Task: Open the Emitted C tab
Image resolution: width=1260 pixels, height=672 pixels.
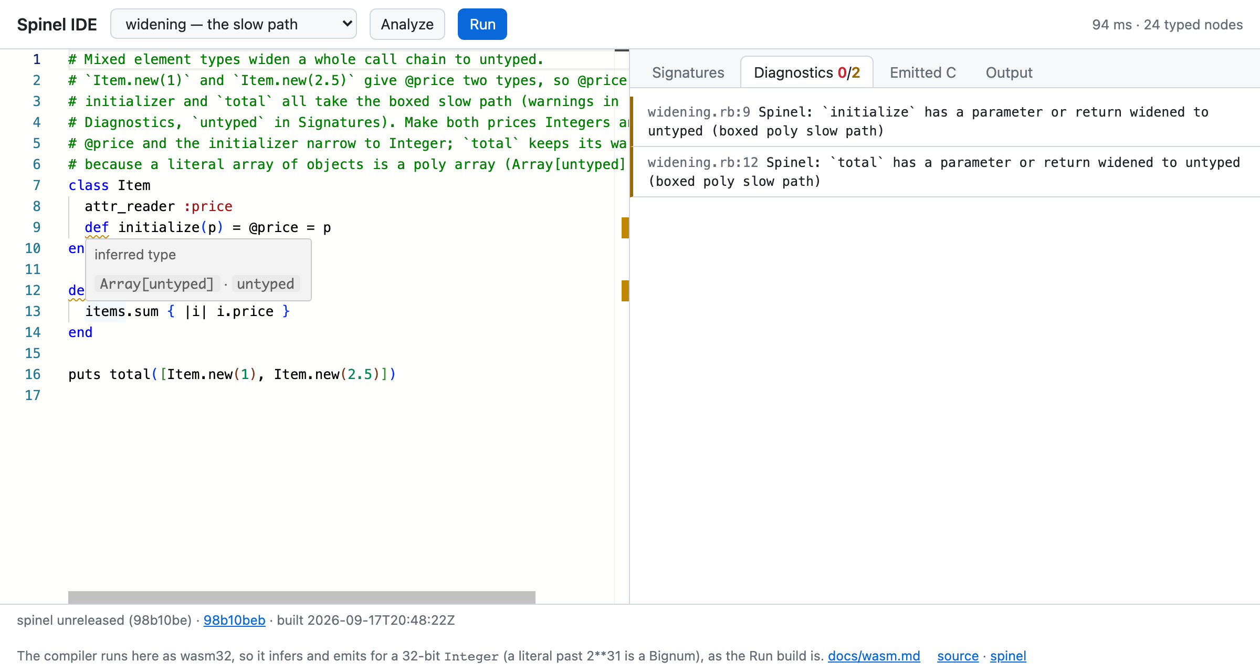Action: (x=923, y=72)
